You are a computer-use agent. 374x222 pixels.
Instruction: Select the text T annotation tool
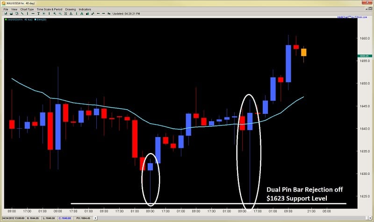tap(38, 14)
